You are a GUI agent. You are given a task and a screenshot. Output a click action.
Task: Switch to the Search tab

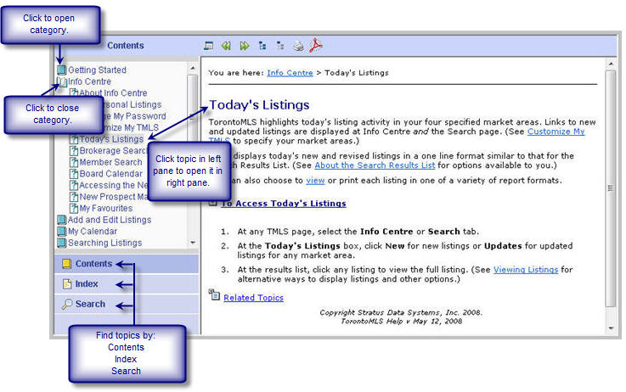click(127, 305)
